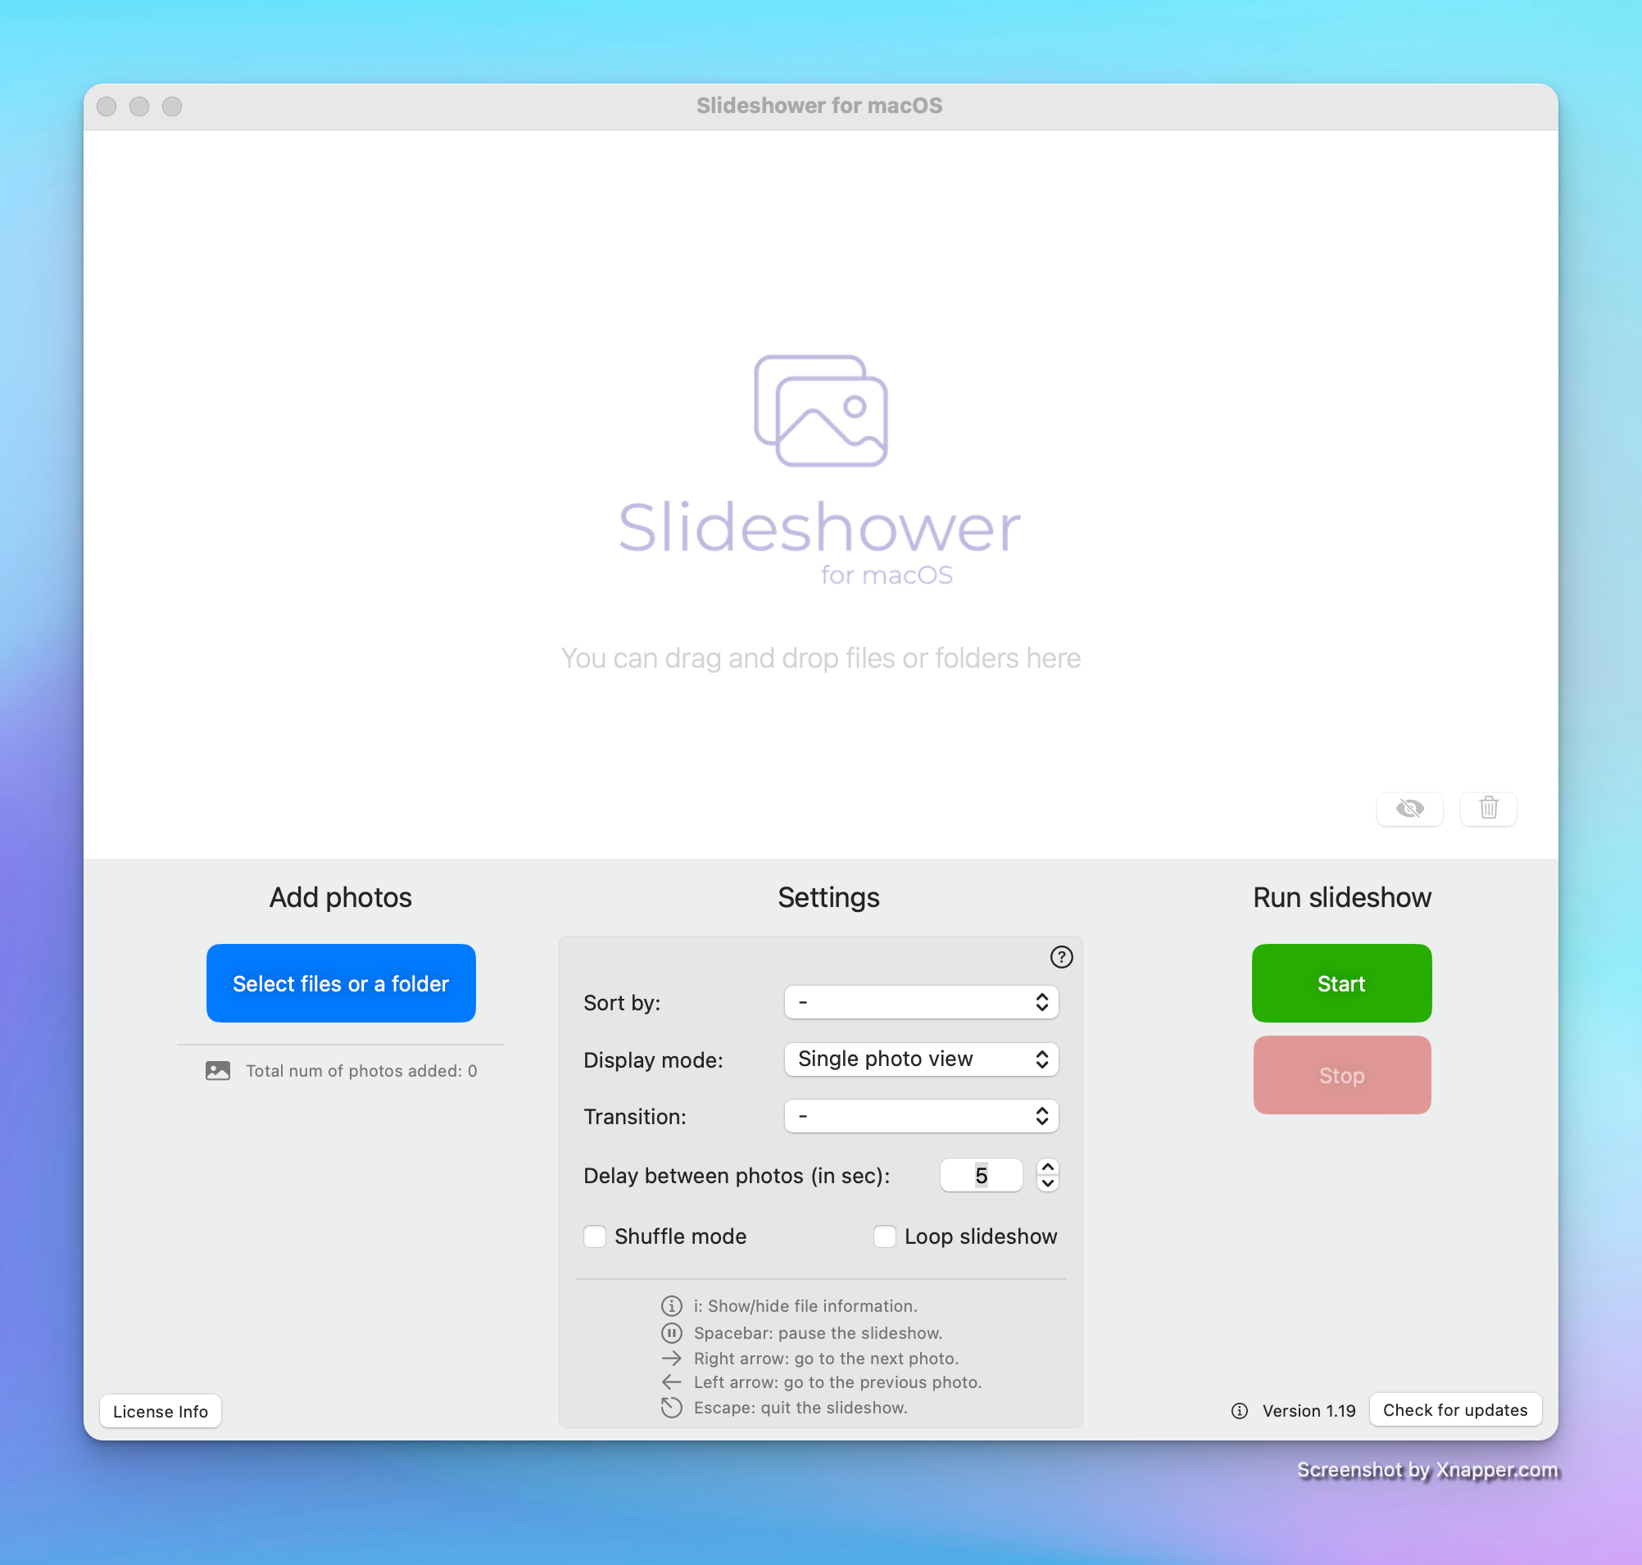Toggle the shuffle mode off
Viewport: 1642px width, 1565px height.
tap(595, 1235)
